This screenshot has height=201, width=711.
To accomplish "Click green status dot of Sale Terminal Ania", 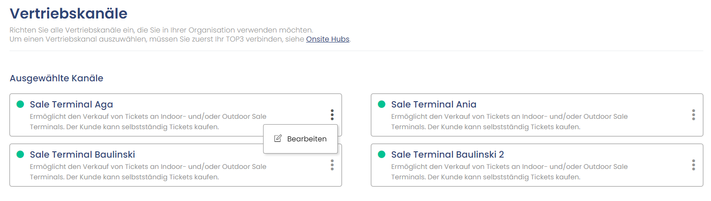I will click(381, 104).
